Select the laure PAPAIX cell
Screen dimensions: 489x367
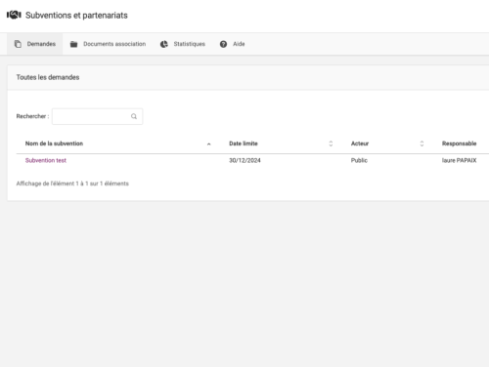[459, 160]
